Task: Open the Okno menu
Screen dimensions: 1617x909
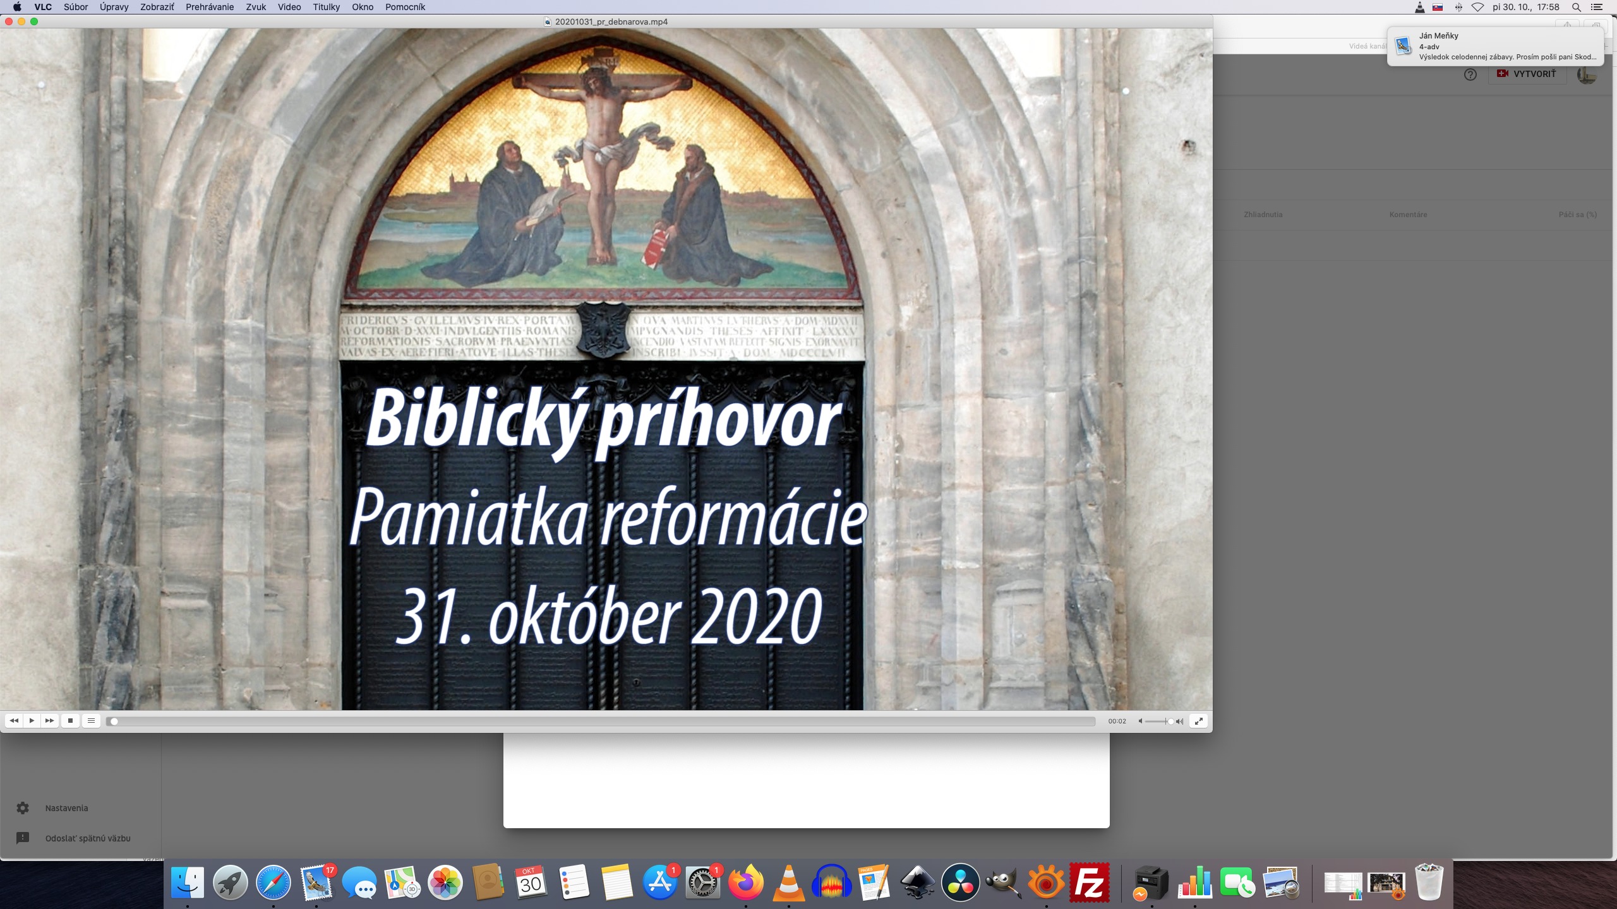Action: [x=363, y=7]
